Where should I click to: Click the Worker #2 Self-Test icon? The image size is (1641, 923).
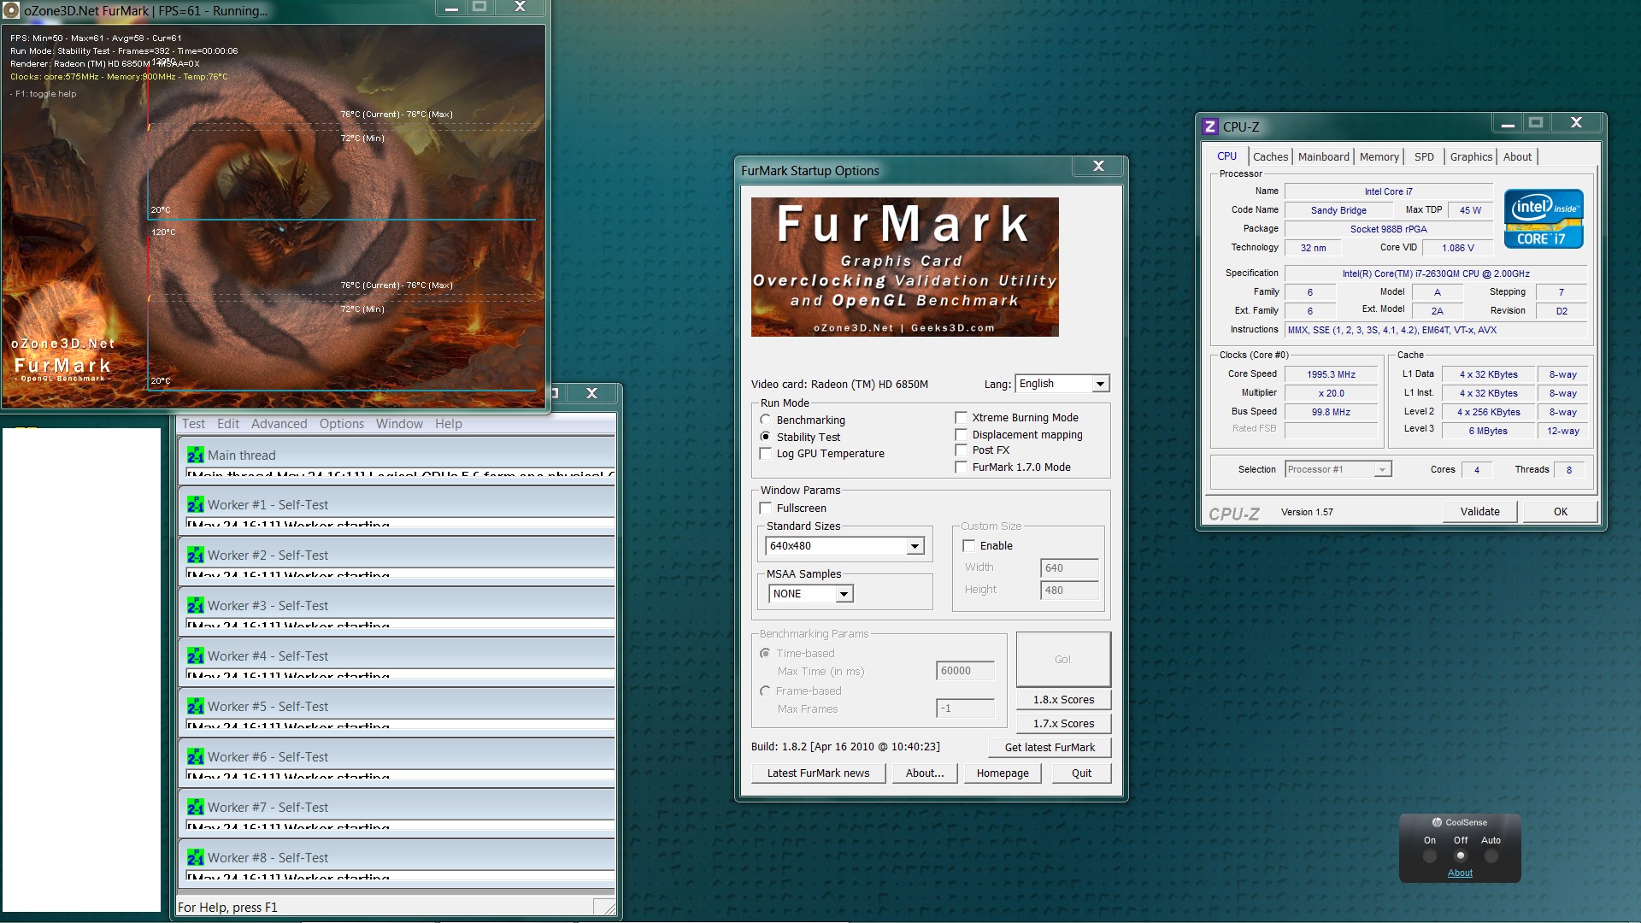click(x=196, y=555)
